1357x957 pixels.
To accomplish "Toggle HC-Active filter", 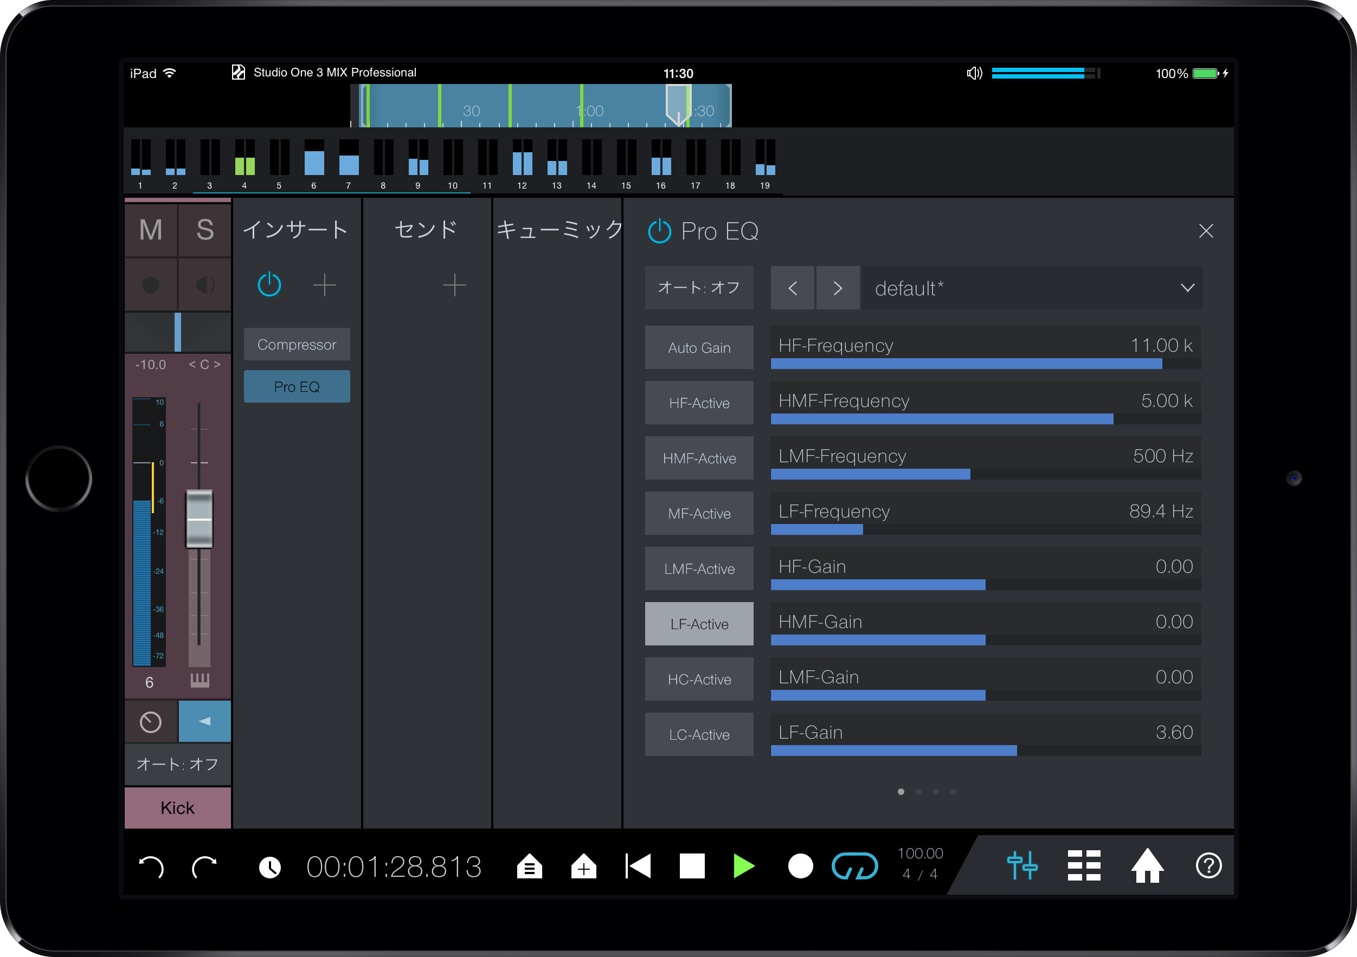I will tap(699, 680).
